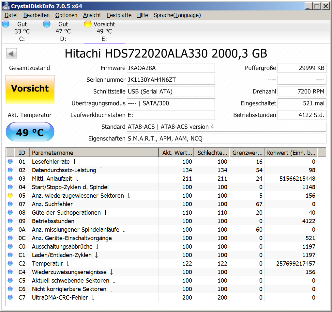332x312 pixels.
Task: Open the Optionen menu
Action: [66, 15]
